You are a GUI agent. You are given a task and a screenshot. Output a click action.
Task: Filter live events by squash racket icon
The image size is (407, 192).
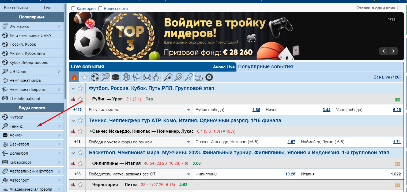pyautogui.click(x=188, y=77)
